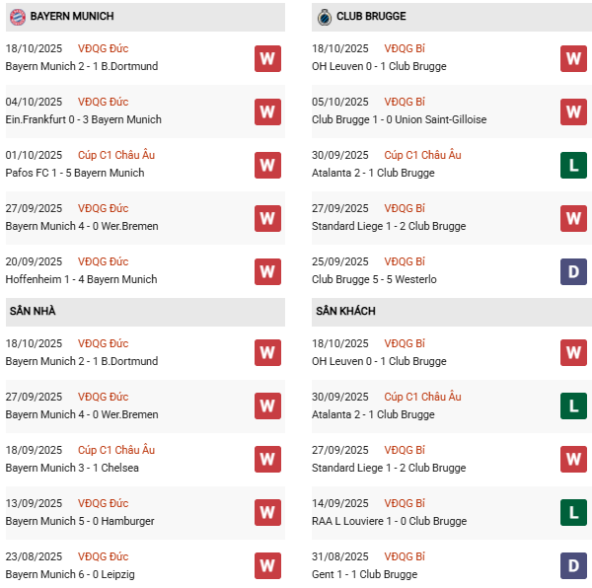
Task: Click W badge for Pafos FC 1-5 Bayern Munich
Action: point(267,165)
